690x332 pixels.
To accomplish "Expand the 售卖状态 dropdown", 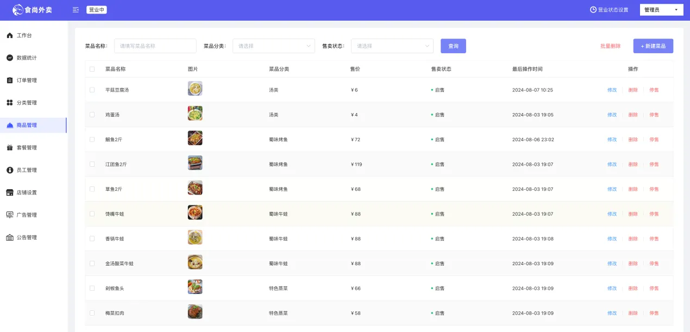I will (392, 46).
